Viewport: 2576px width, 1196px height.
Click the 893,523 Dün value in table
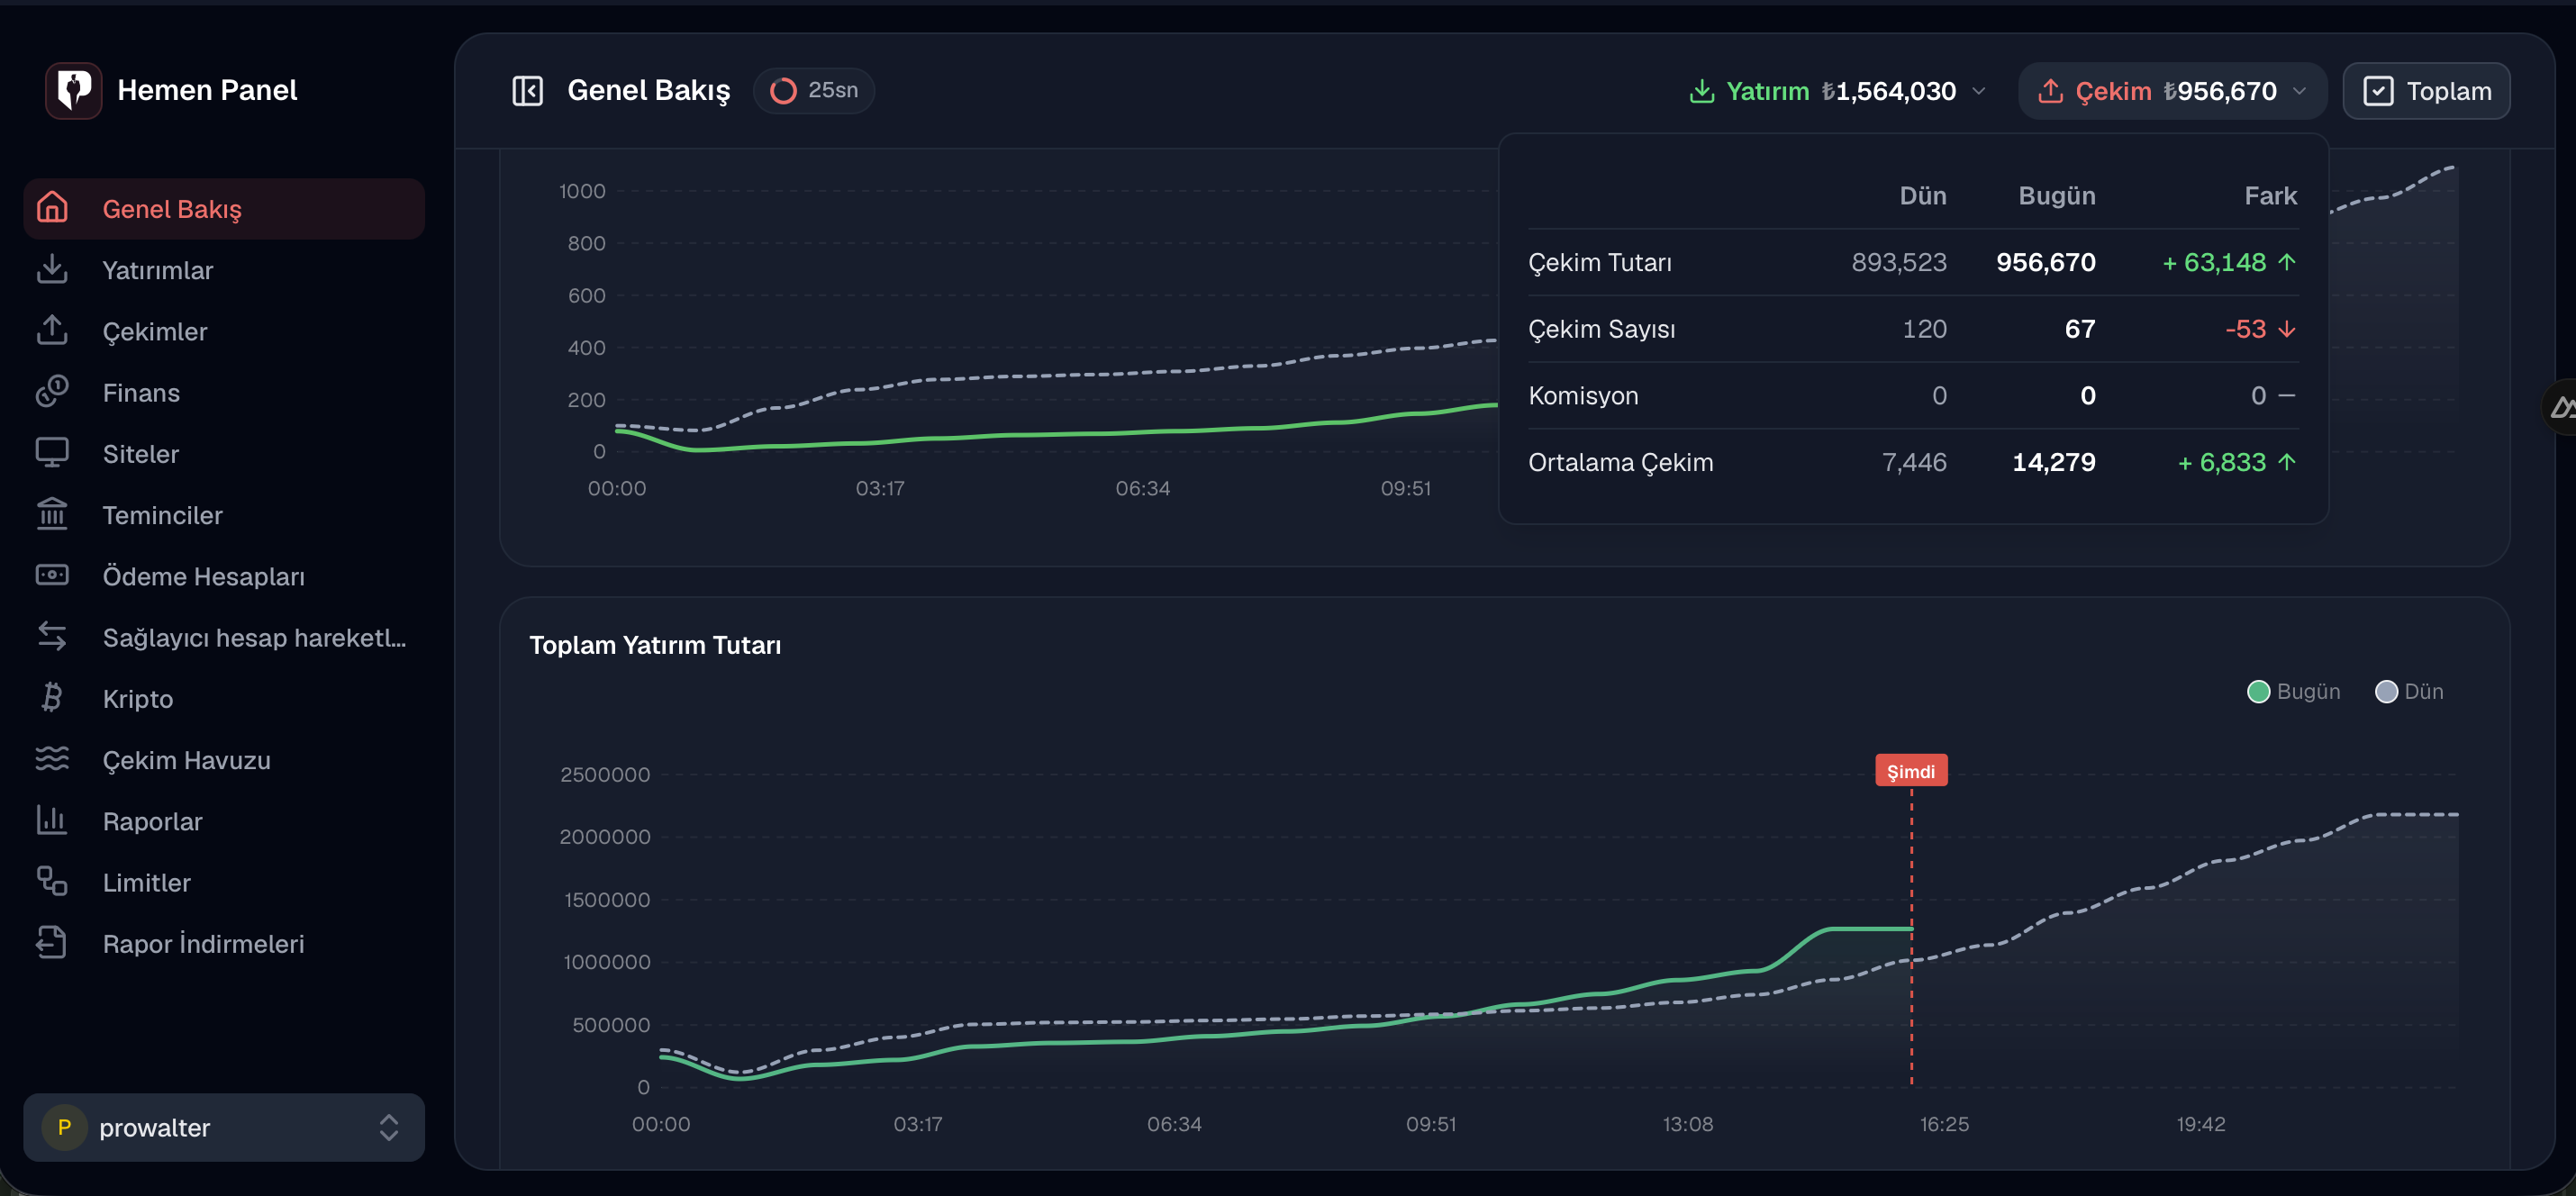[x=1898, y=262]
